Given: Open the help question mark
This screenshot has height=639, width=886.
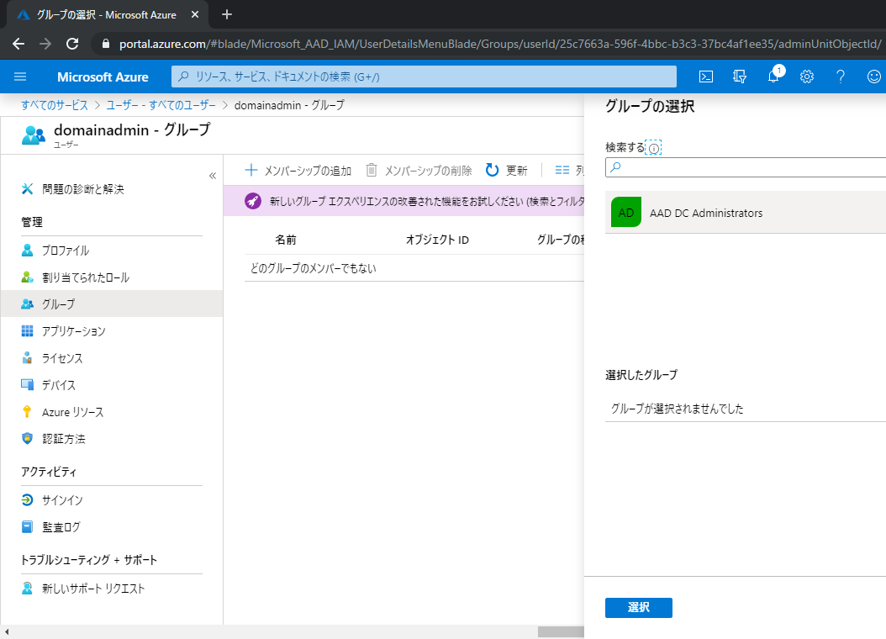Looking at the screenshot, I should coord(841,77).
